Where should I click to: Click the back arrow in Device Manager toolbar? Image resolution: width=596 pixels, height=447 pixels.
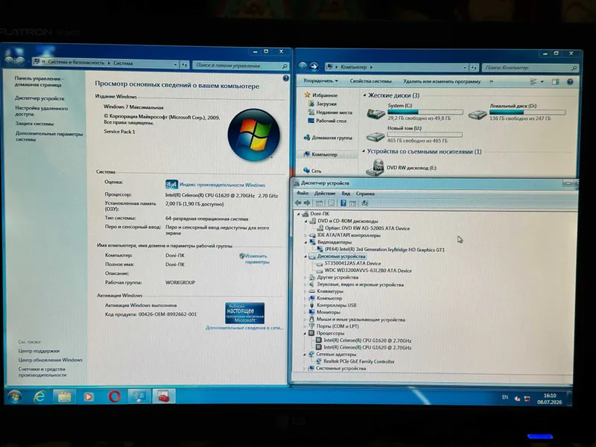[299, 203]
